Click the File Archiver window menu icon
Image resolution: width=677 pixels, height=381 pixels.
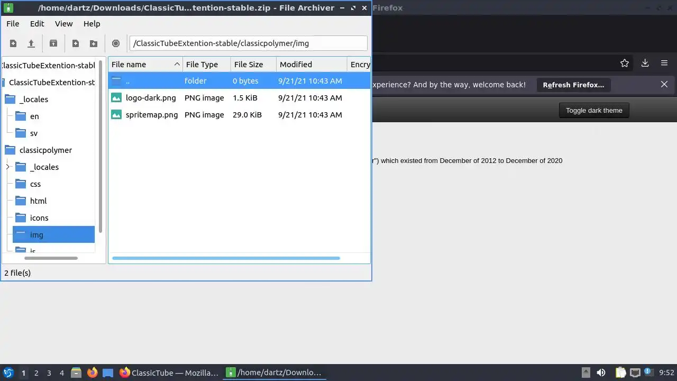(x=8, y=8)
